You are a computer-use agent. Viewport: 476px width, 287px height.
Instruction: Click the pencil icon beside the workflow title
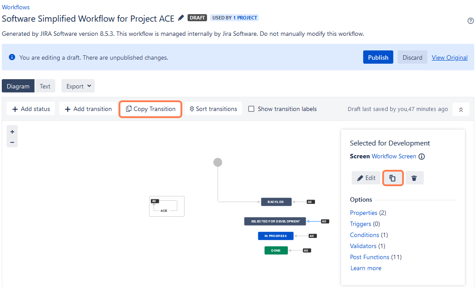coord(181,18)
